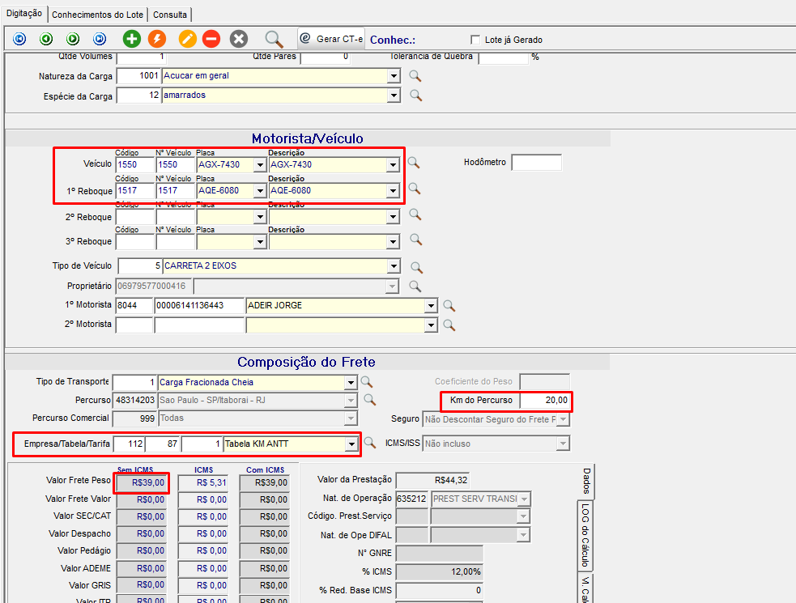Switch to Conhecimentos do Lote tab

tap(99, 15)
